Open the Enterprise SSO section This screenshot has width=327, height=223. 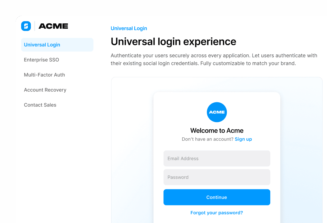pos(41,60)
